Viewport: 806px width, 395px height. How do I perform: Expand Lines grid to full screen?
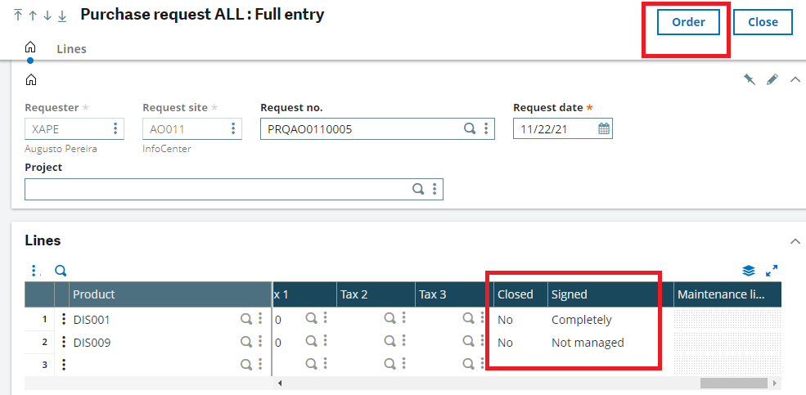click(772, 271)
